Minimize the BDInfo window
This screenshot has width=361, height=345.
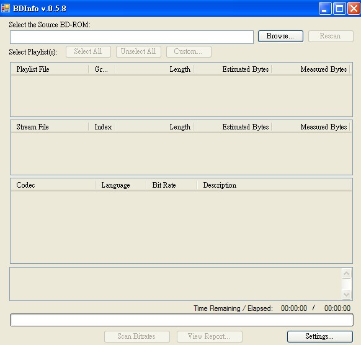tap(325, 9)
